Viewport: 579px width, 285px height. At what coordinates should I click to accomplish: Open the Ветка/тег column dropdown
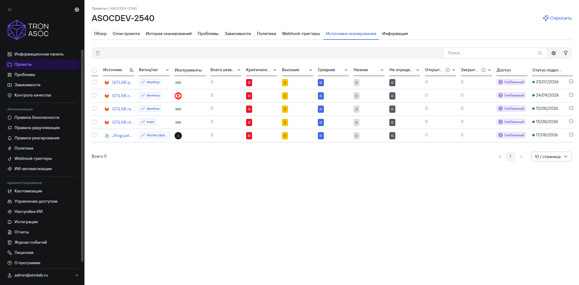tap(167, 70)
